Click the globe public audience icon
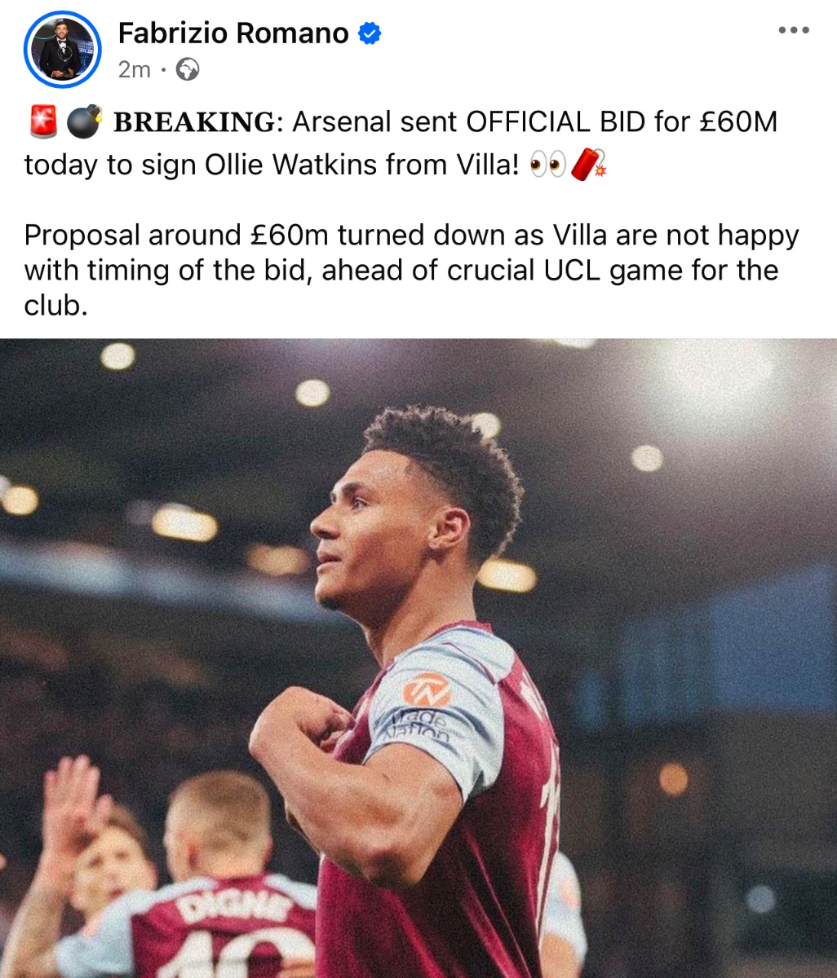Viewport: 837px width, 978px height. coord(187,70)
